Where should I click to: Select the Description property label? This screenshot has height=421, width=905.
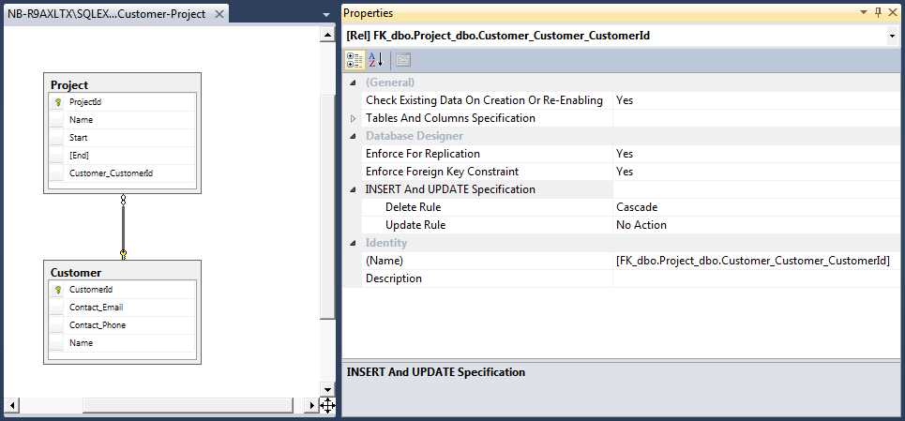pyautogui.click(x=394, y=278)
